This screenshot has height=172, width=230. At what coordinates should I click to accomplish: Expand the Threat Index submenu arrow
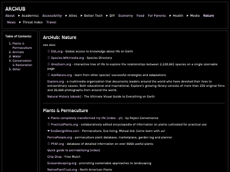coord(20,22)
